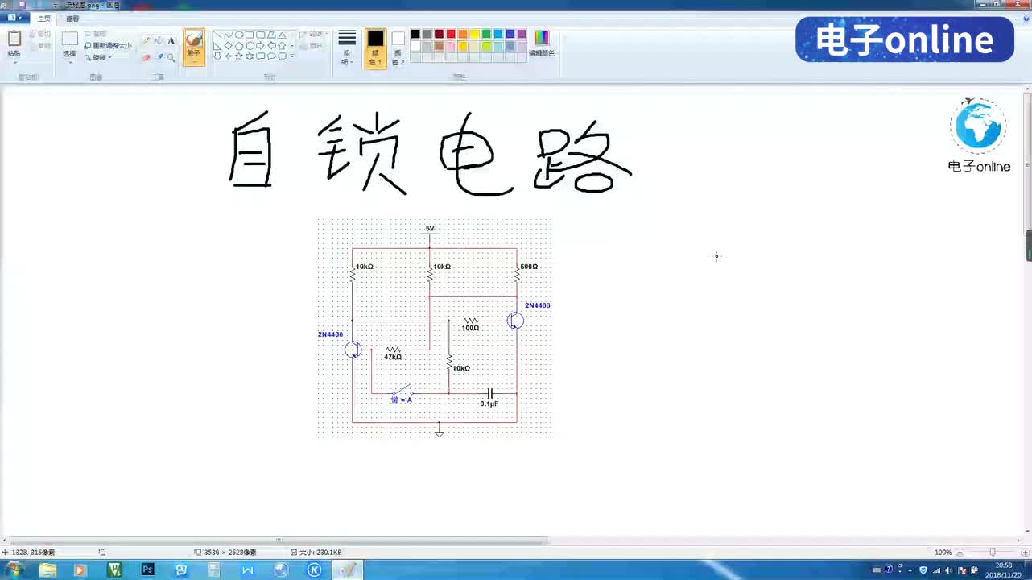Pick the purple swatch in the palette

[522, 35]
